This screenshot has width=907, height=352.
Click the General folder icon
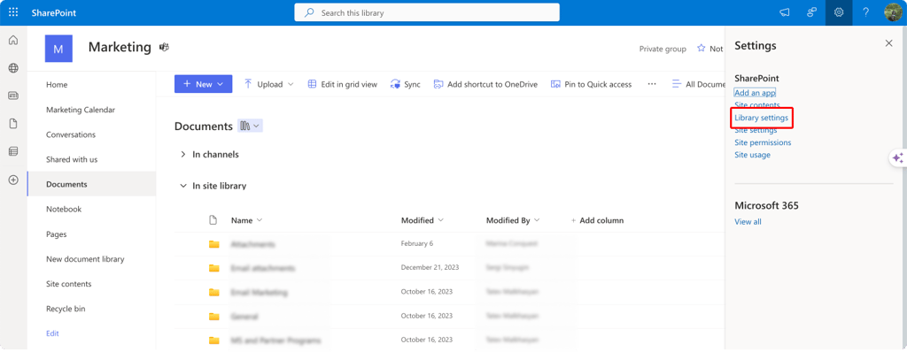tap(214, 316)
